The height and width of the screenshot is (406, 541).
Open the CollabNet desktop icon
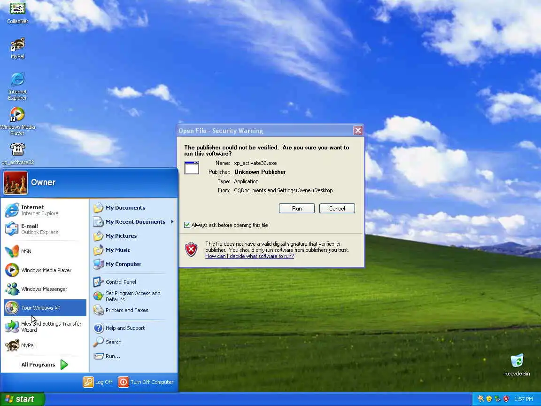[17, 13]
